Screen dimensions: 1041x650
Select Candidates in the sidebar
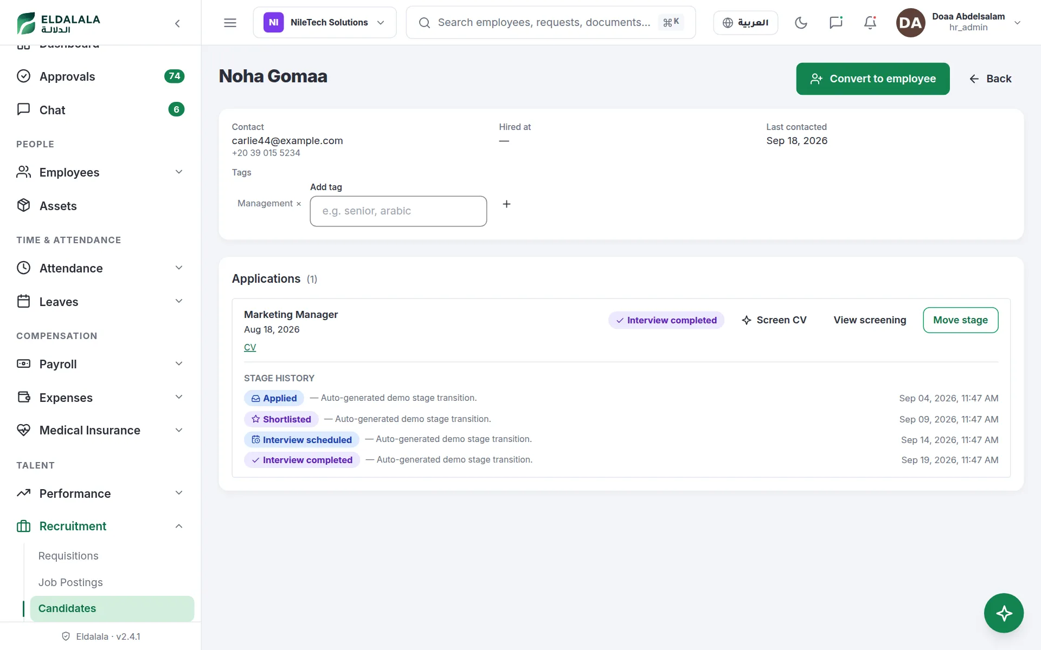tap(112, 608)
